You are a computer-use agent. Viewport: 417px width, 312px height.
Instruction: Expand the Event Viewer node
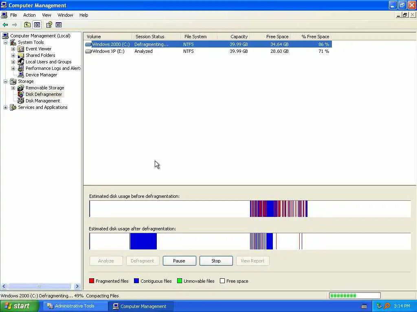pyautogui.click(x=13, y=49)
